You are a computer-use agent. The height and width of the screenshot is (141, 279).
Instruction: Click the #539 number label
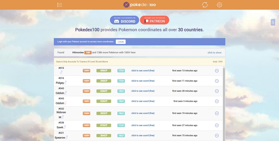[x=61, y=123]
